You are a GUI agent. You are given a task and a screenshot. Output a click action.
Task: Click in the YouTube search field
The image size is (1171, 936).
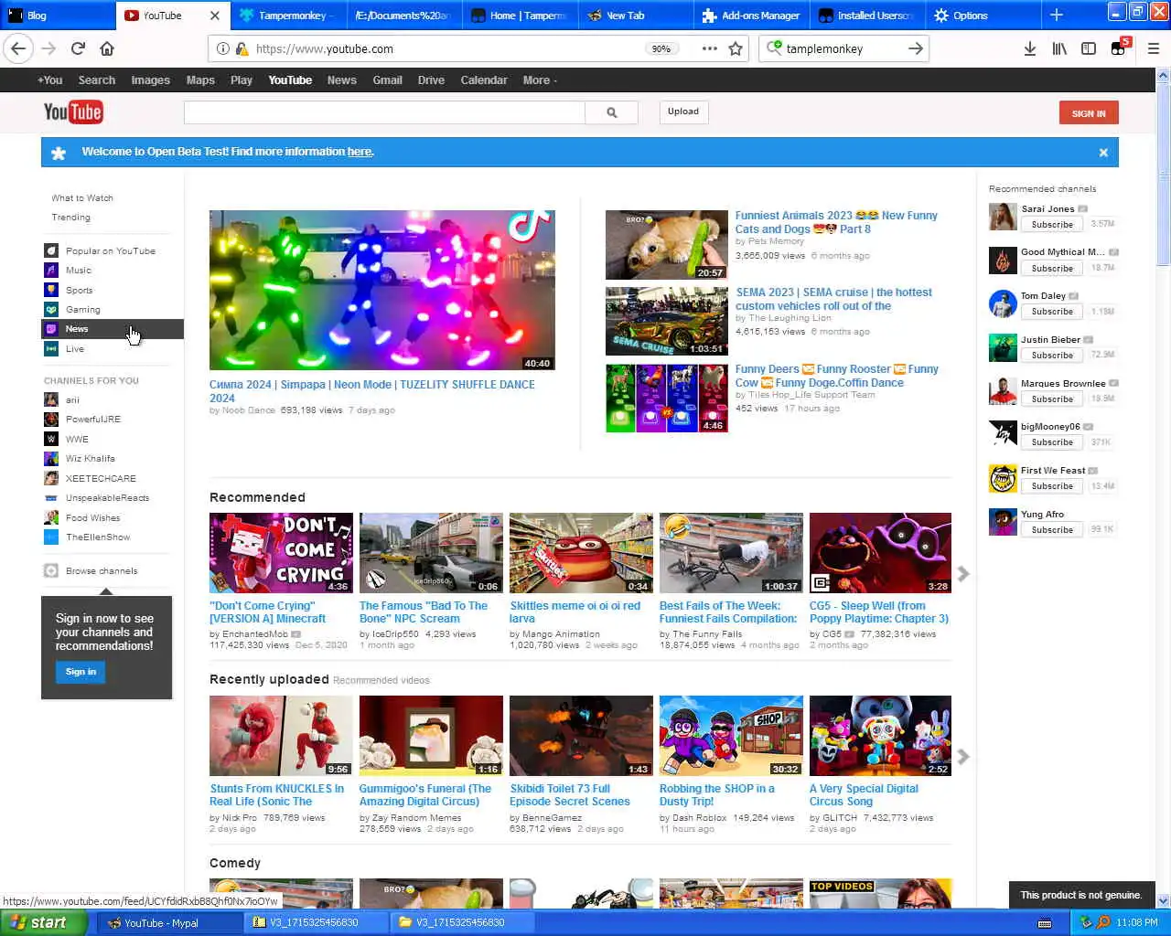coord(384,112)
